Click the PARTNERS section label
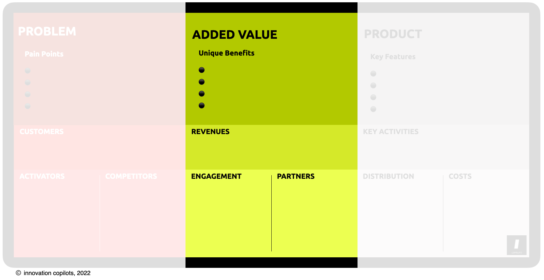Screen dimensions: 544x280 (296, 176)
